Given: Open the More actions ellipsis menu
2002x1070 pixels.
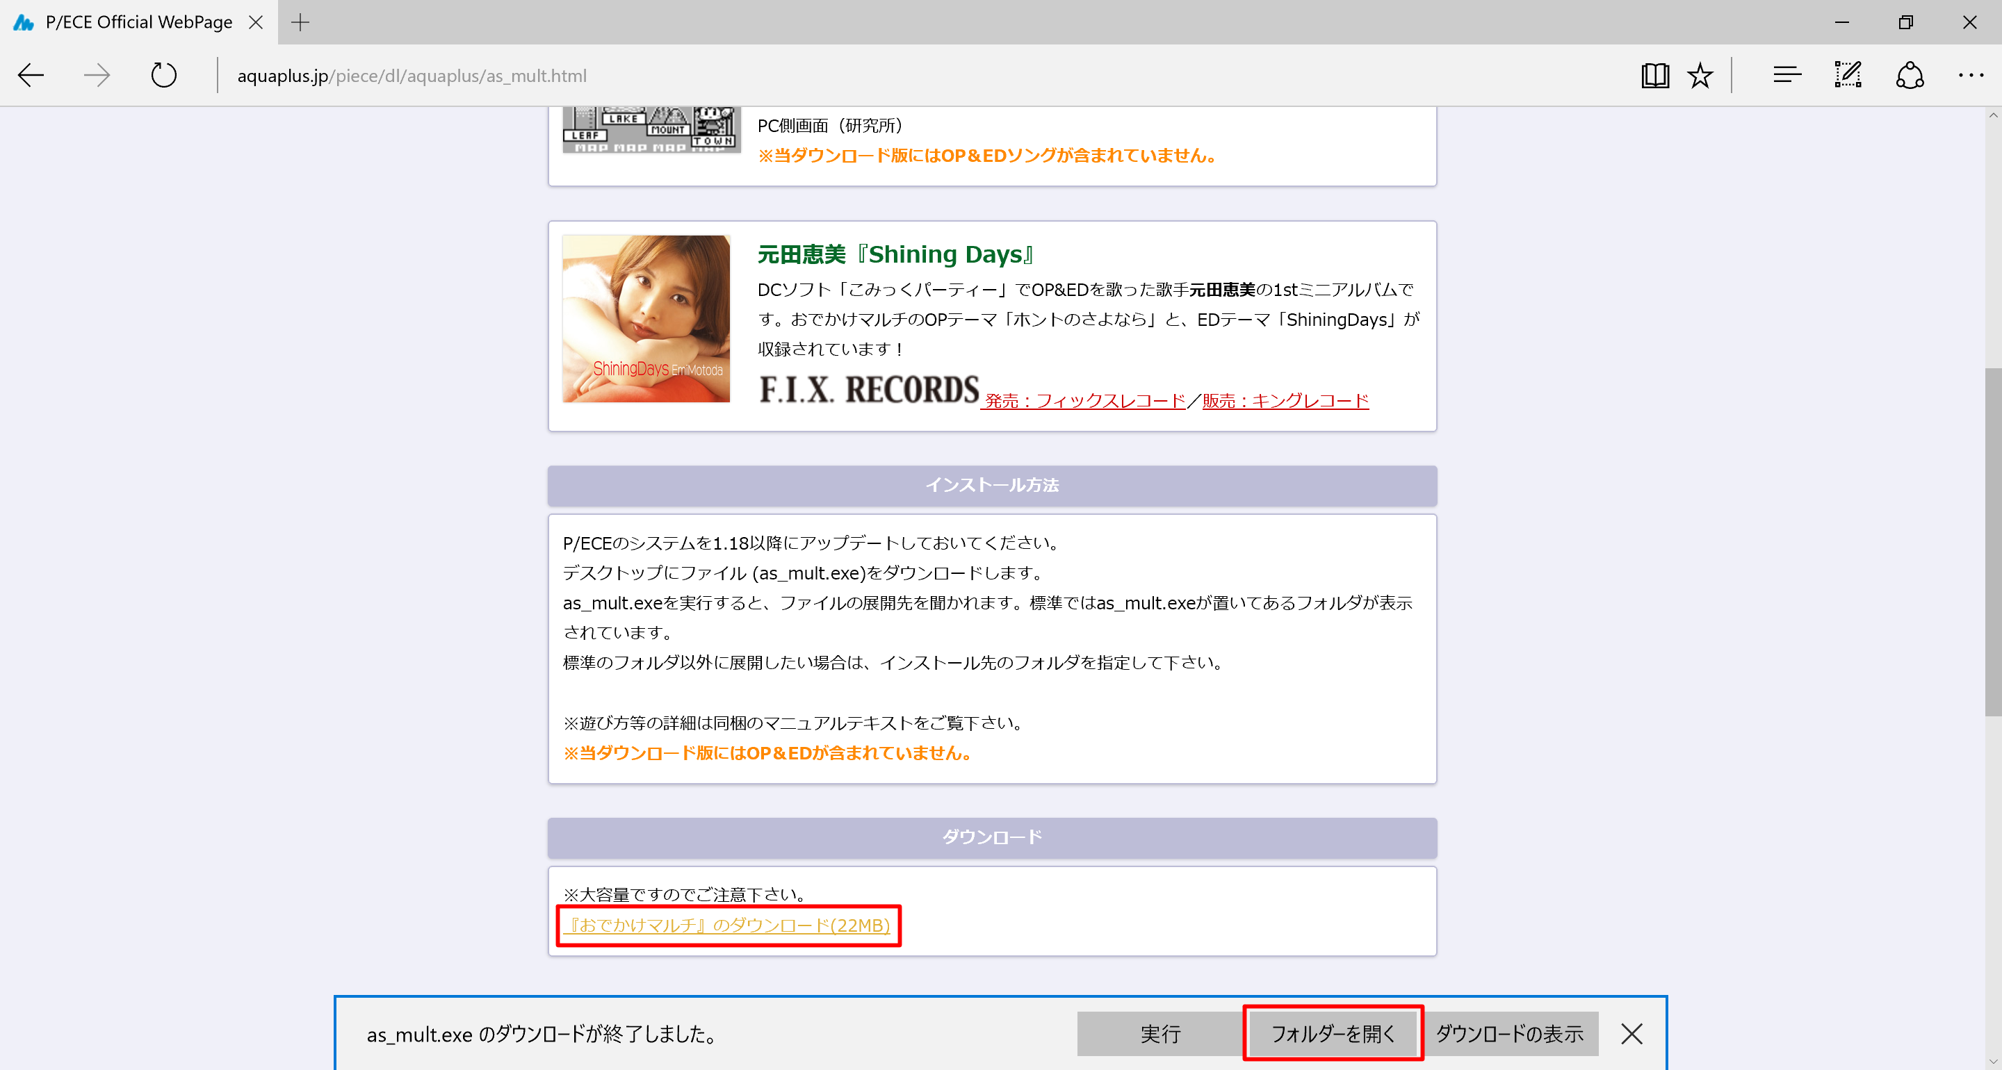Looking at the screenshot, I should tap(1971, 75).
